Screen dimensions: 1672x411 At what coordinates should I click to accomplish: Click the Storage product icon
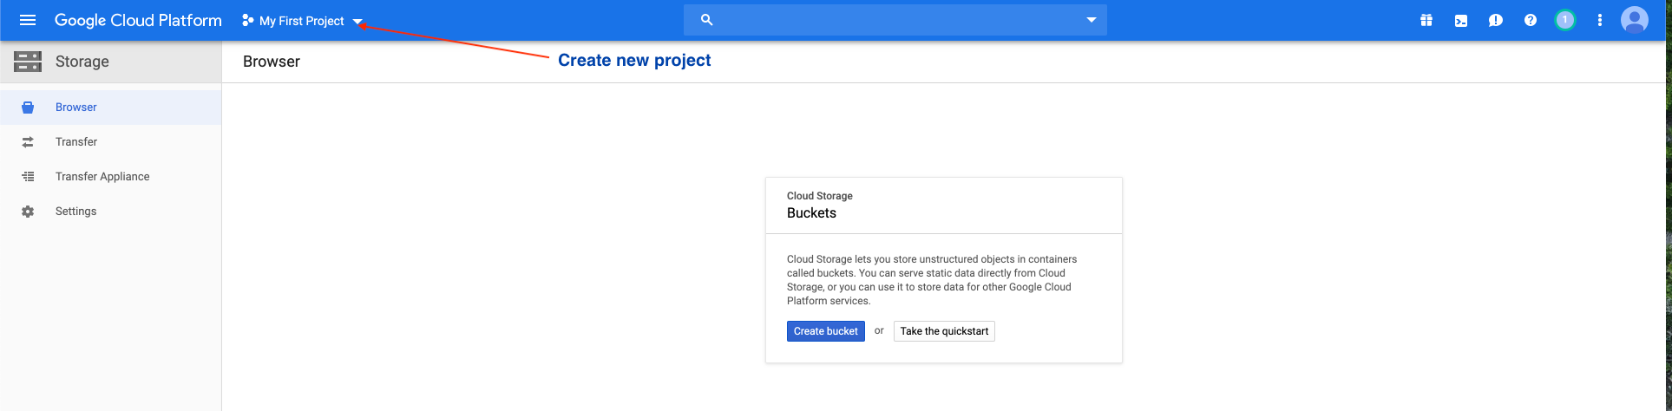28,62
